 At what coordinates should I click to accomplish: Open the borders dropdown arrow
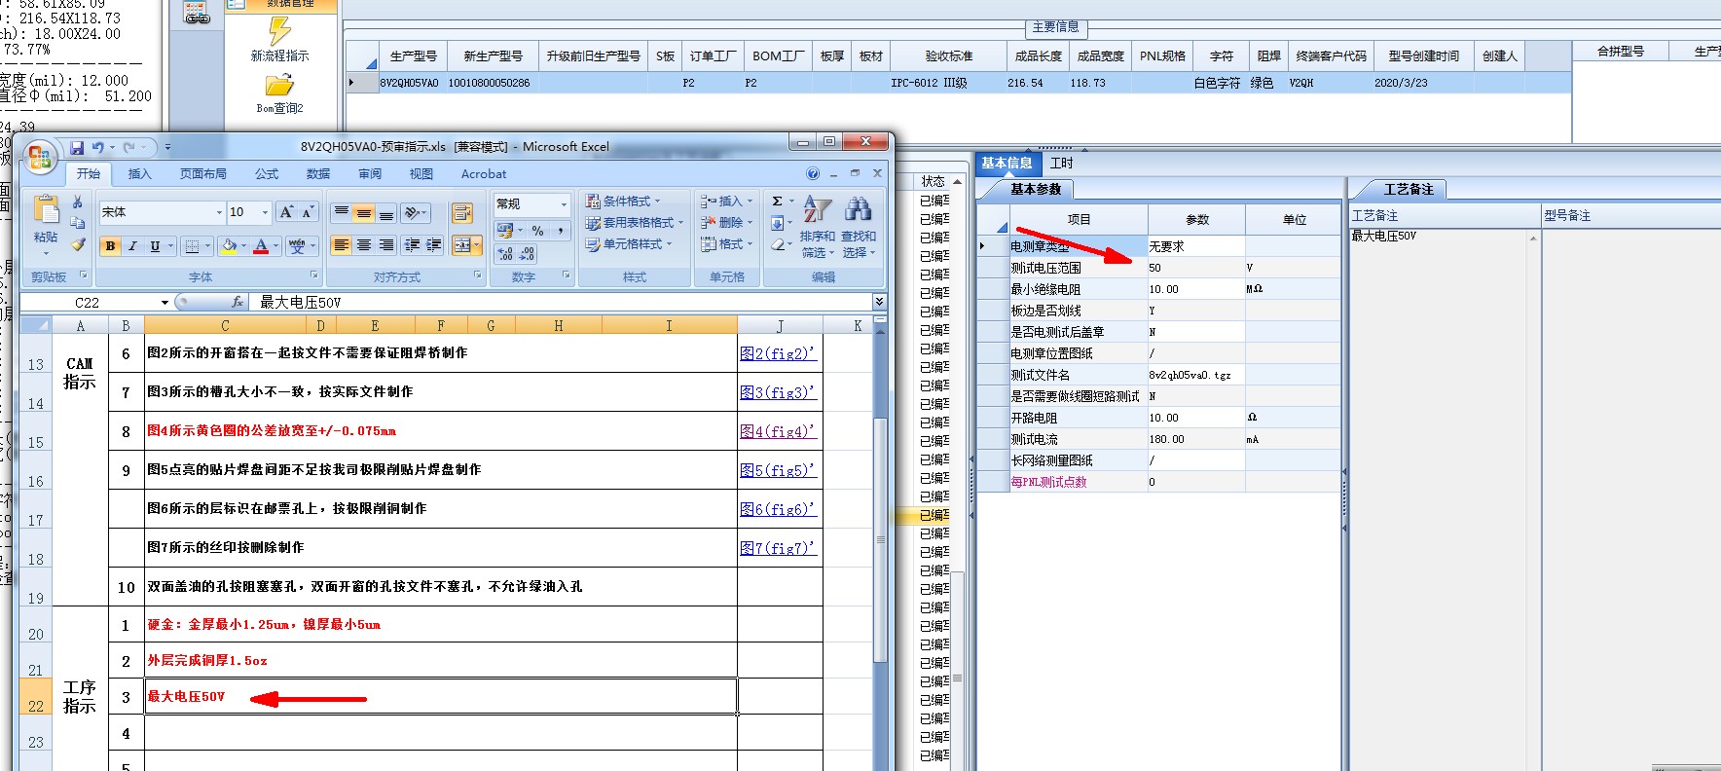[208, 246]
